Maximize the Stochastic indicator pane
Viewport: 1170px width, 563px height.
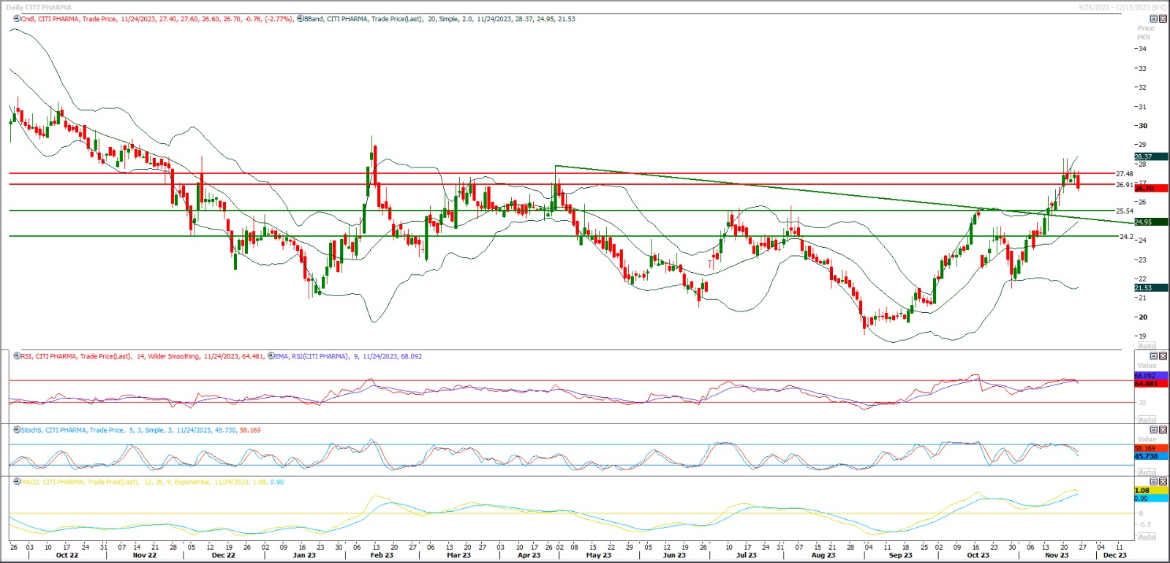tap(1154, 430)
